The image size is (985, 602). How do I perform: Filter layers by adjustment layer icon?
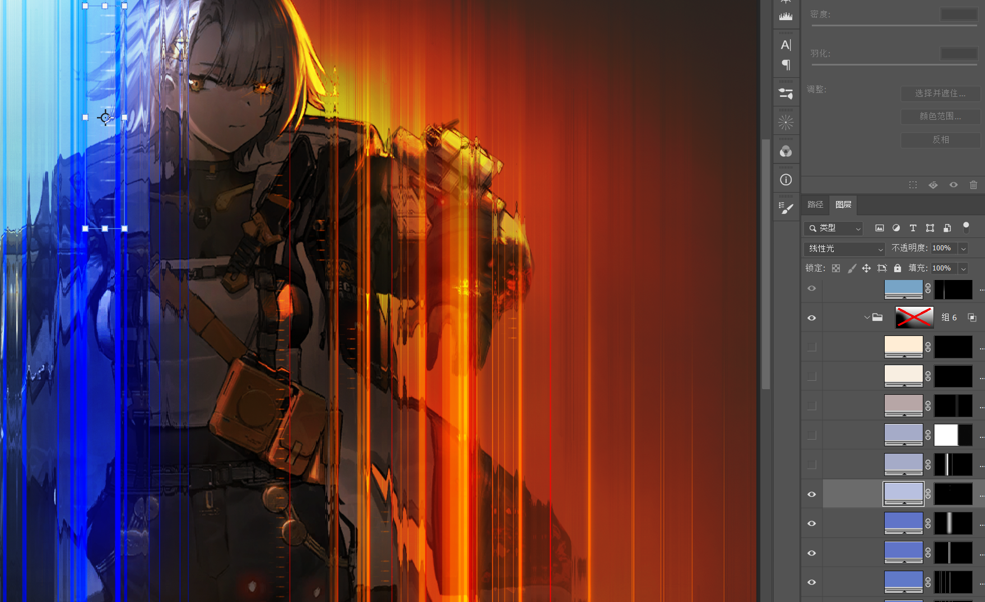[896, 228]
